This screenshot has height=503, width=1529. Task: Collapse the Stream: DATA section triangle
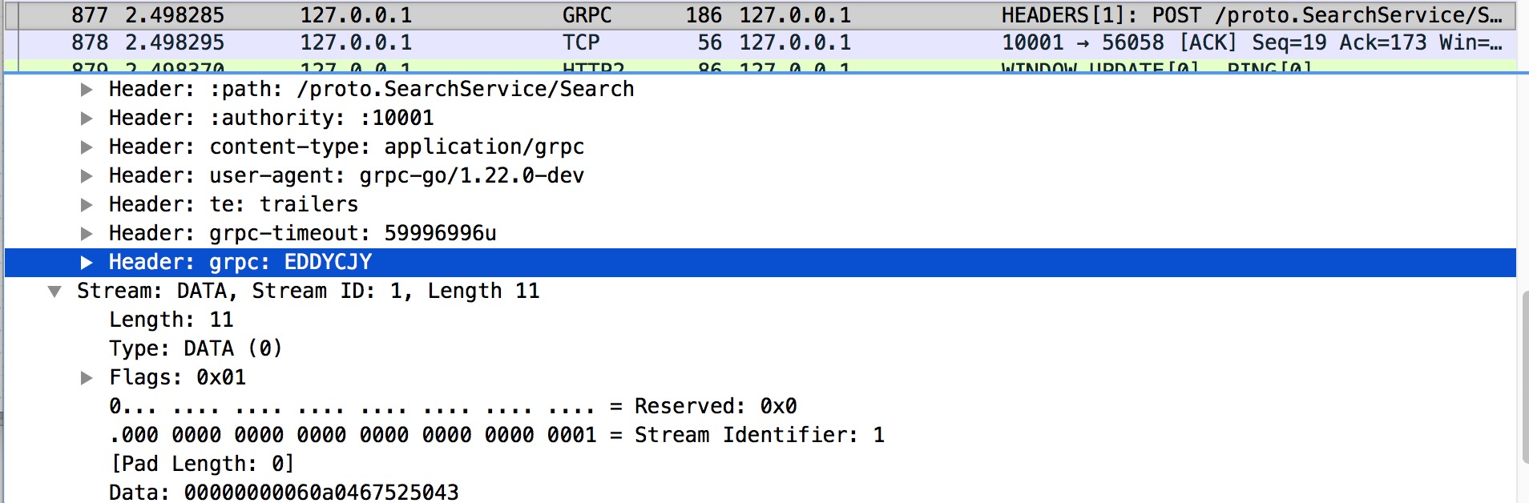click(54, 292)
